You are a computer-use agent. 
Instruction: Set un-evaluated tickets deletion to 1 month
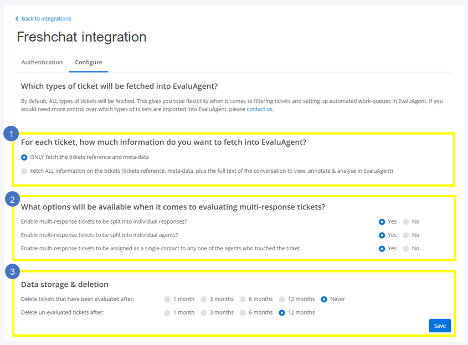click(x=167, y=313)
